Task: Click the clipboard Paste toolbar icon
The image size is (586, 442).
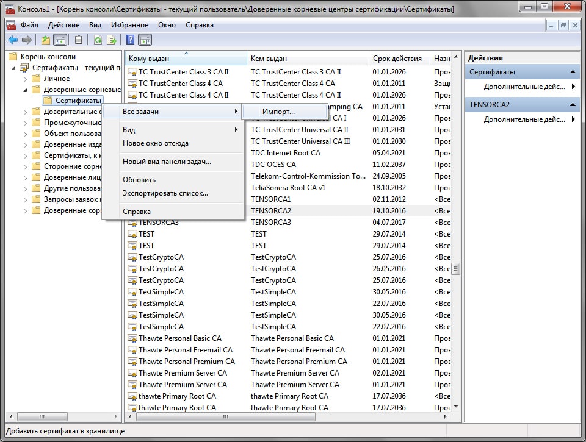Action: click(x=79, y=40)
